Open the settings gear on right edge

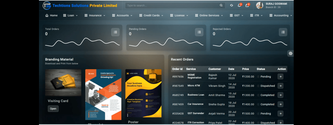click(x=291, y=53)
